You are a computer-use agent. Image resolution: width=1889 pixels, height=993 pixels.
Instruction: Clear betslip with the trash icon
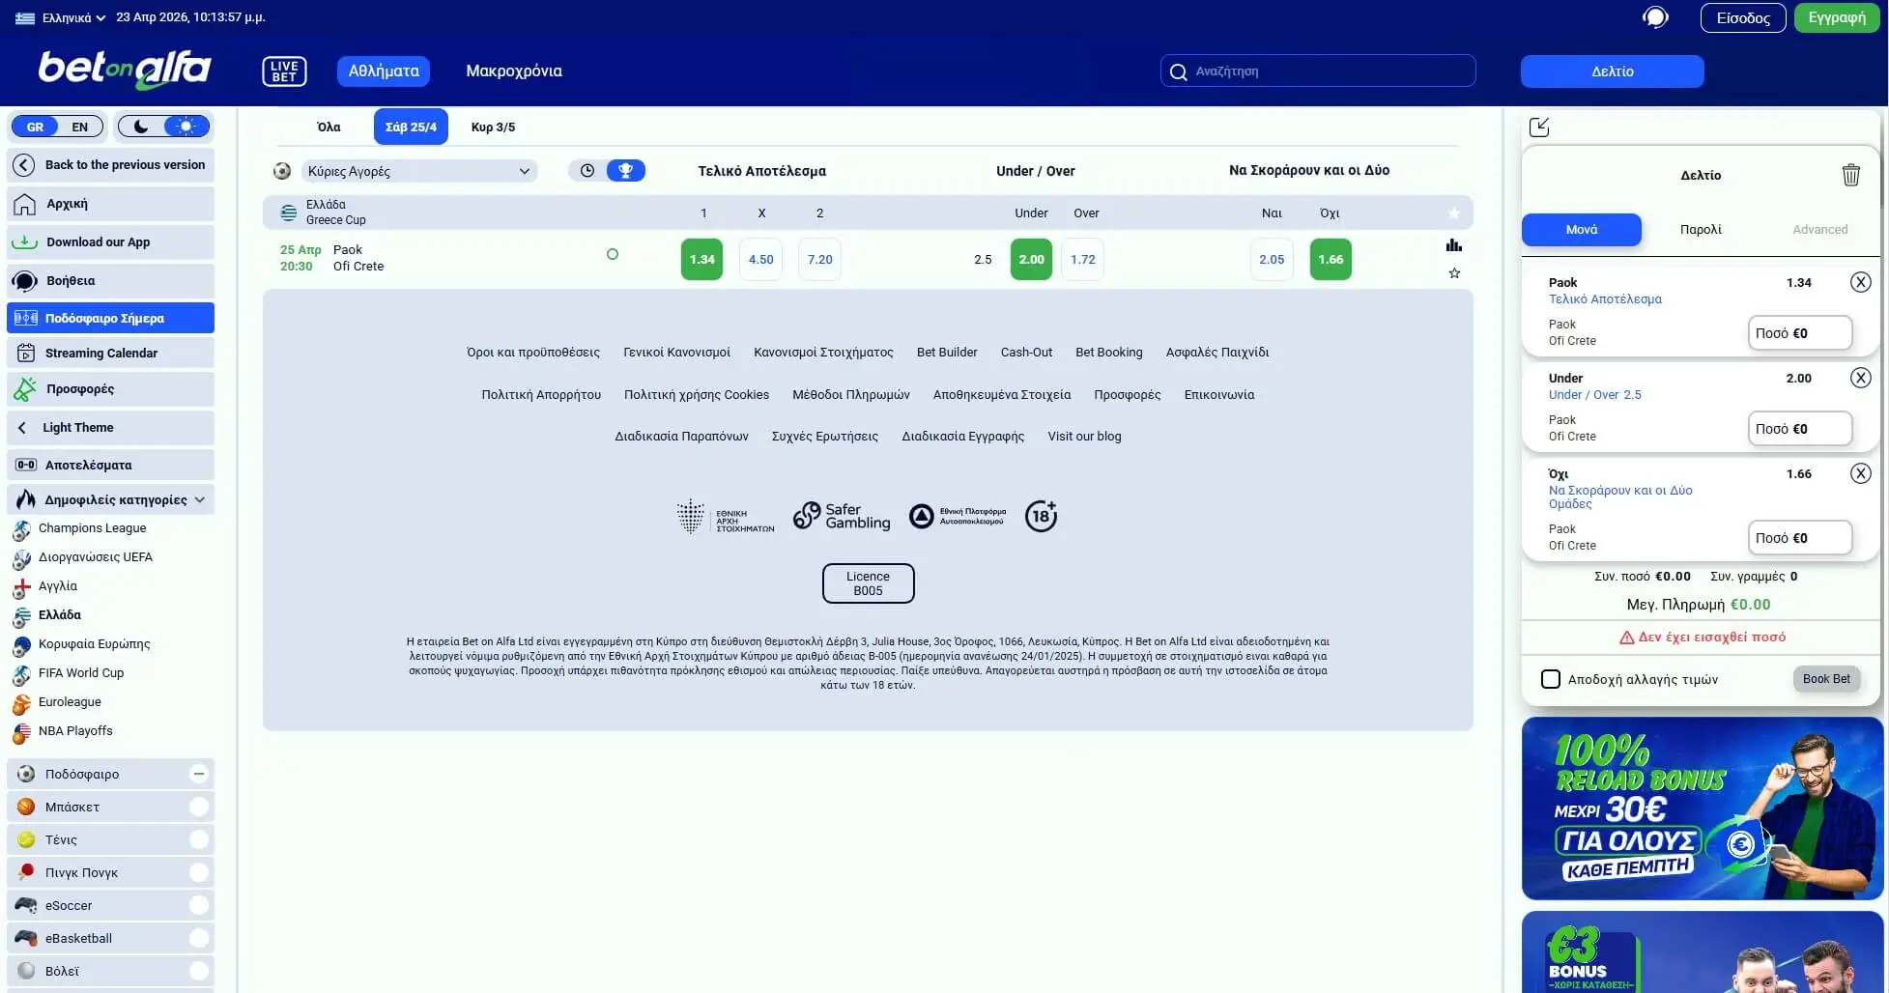(1850, 175)
